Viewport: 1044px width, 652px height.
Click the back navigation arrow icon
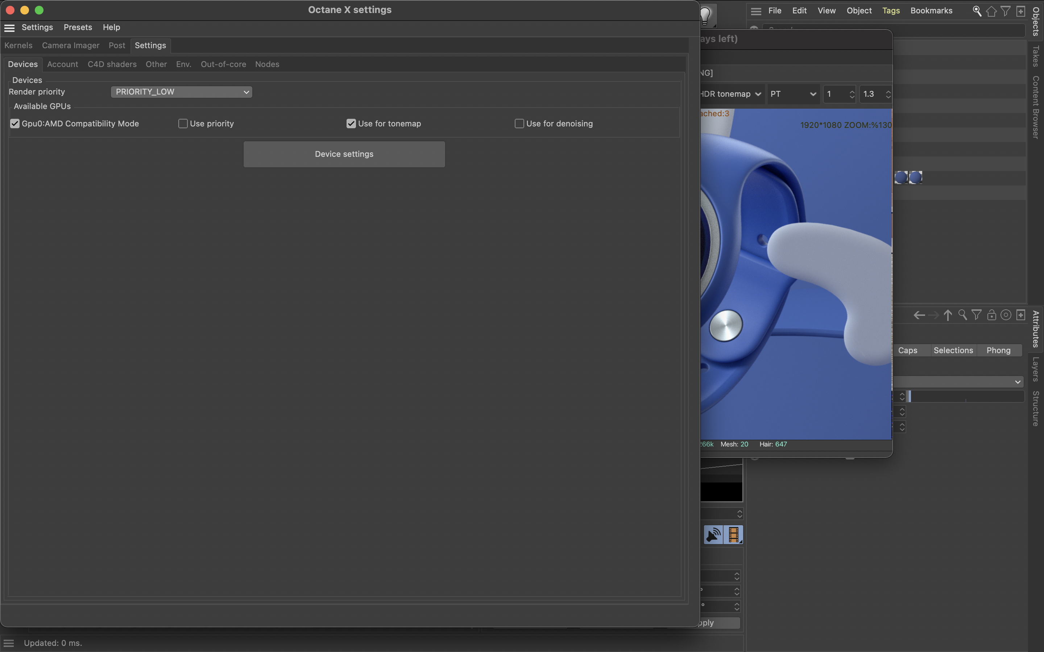(x=919, y=315)
